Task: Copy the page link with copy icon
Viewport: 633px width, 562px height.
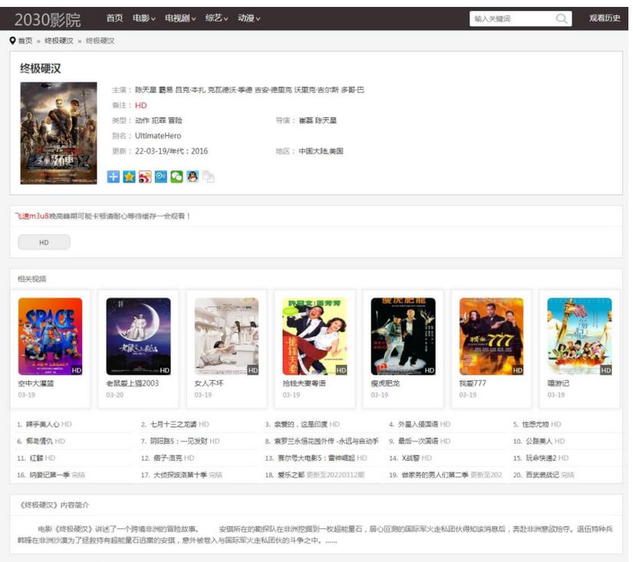Action: (x=209, y=177)
